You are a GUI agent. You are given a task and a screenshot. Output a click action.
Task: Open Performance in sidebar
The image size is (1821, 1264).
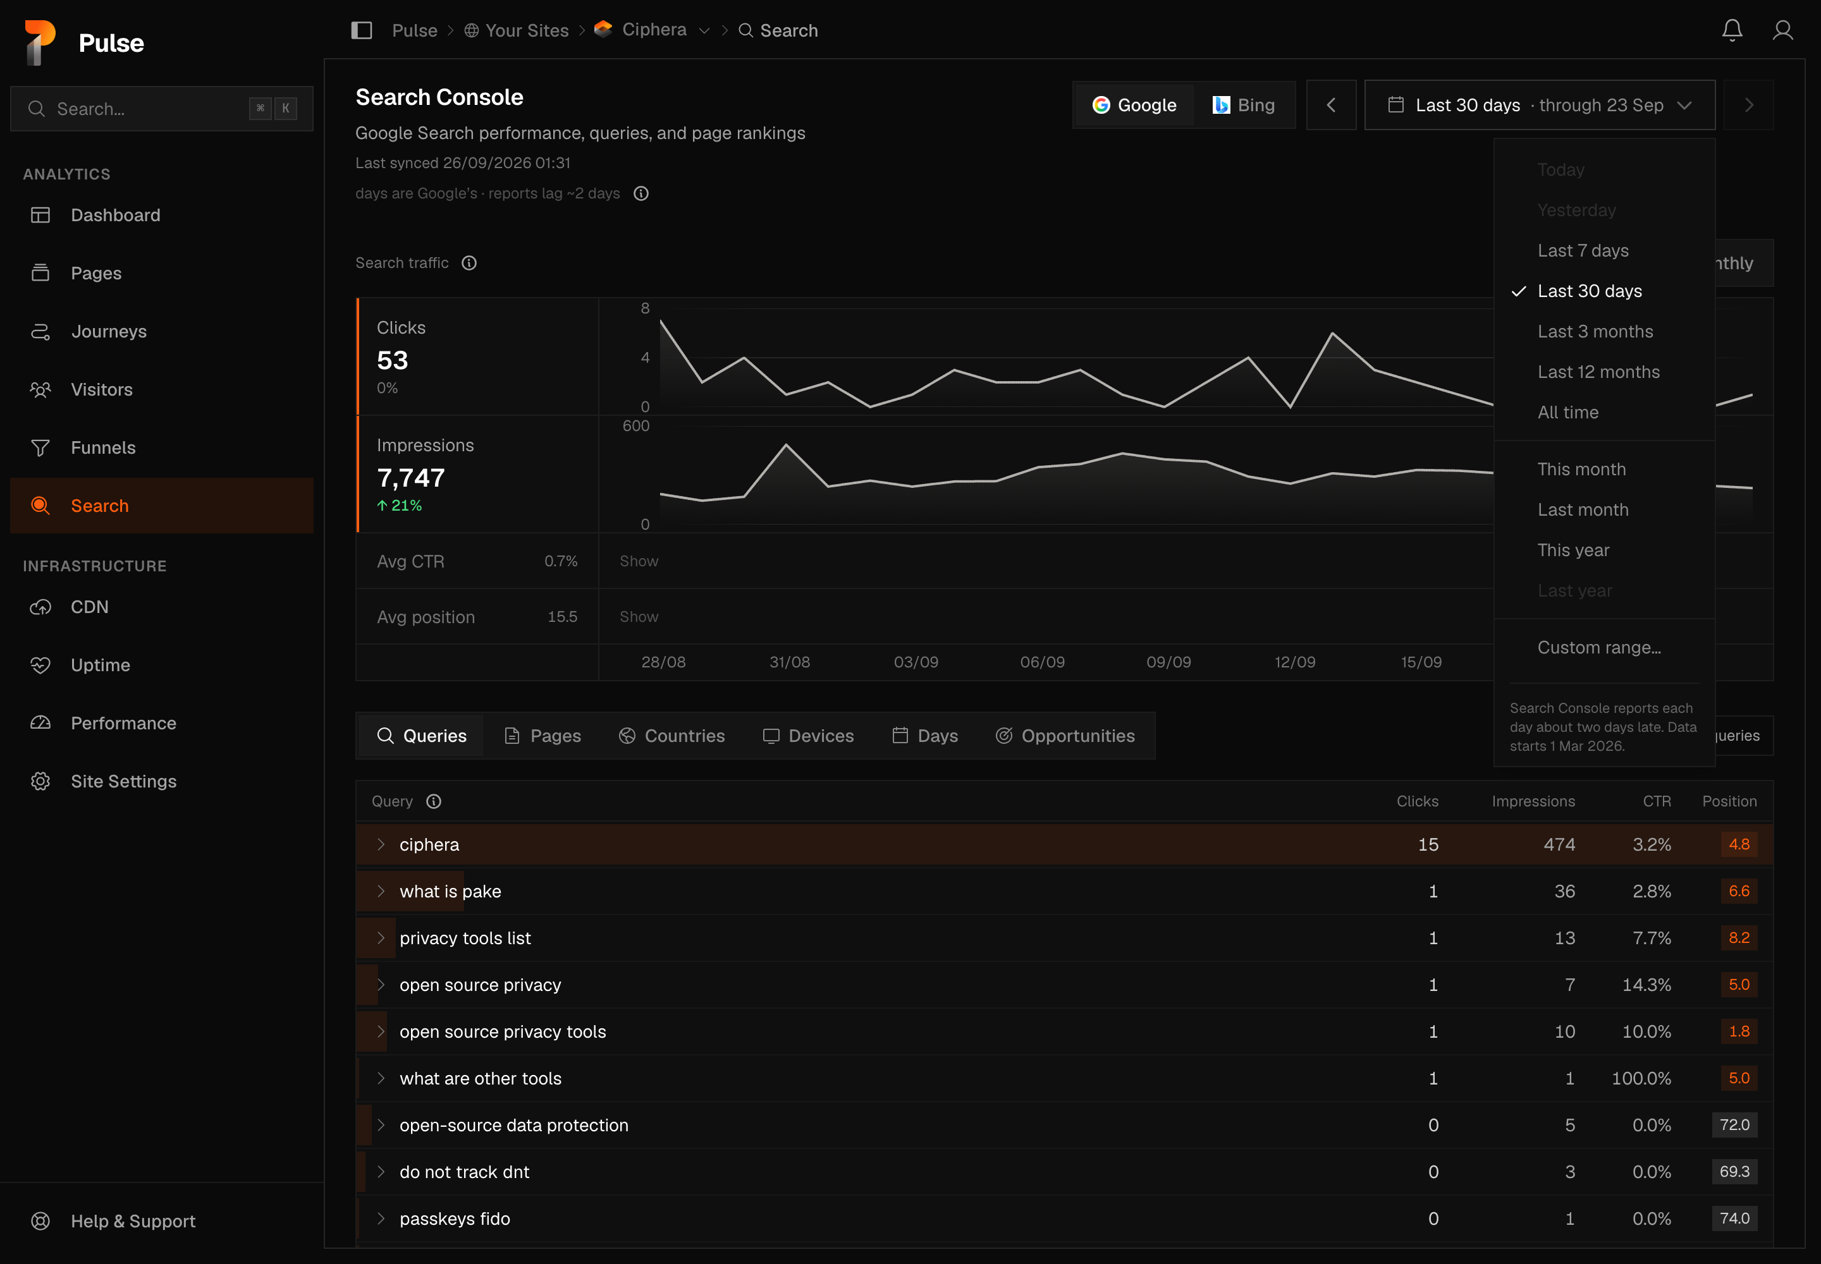tap(162, 723)
